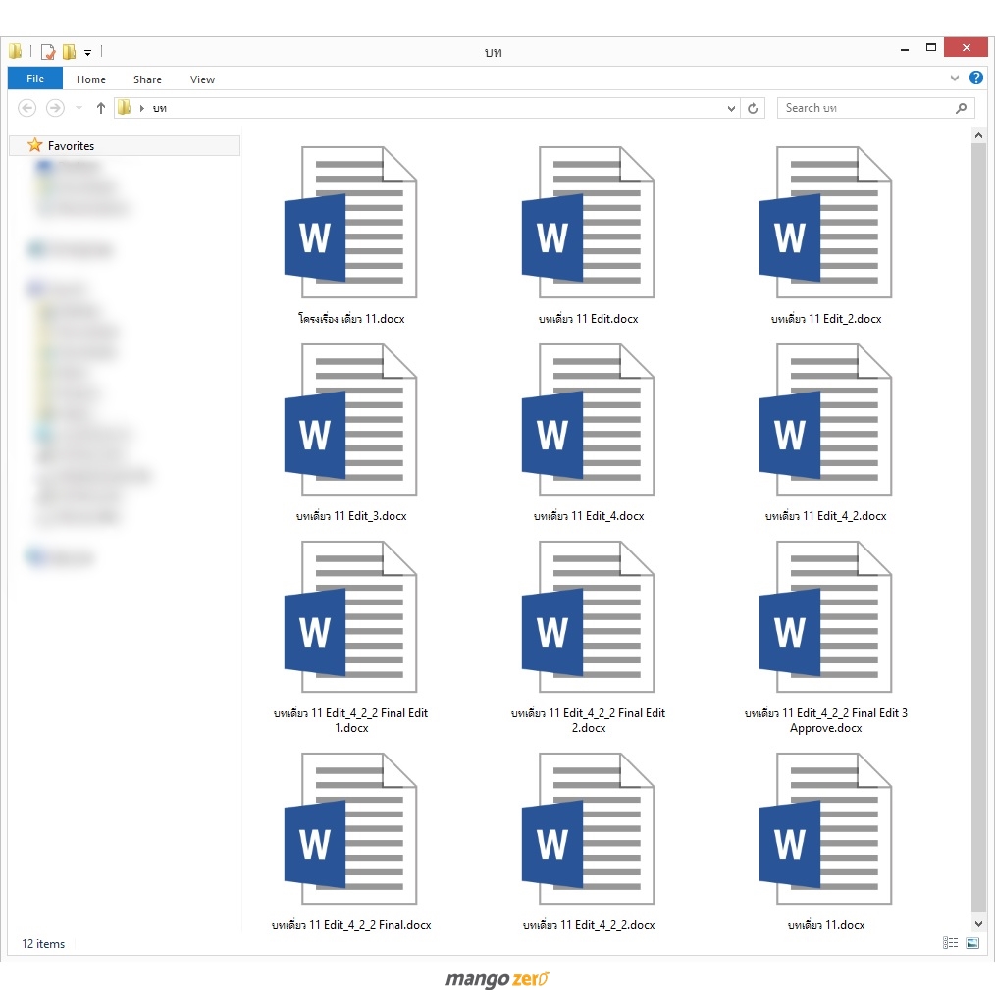Select the file icon บทเดี่ยว 11 Edit_4_2_2.docx
Image resolution: width=995 pixels, height=995 pixels.
[x=588, y=829]
